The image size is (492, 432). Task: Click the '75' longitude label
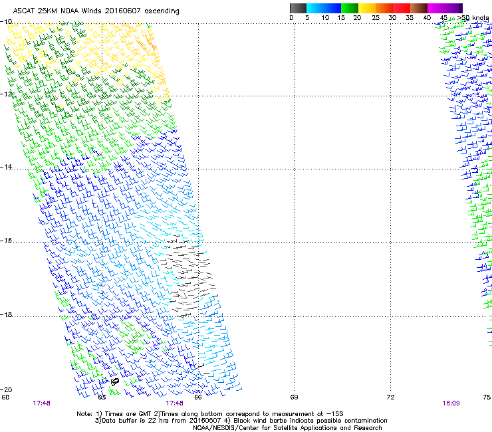point(487,397)
